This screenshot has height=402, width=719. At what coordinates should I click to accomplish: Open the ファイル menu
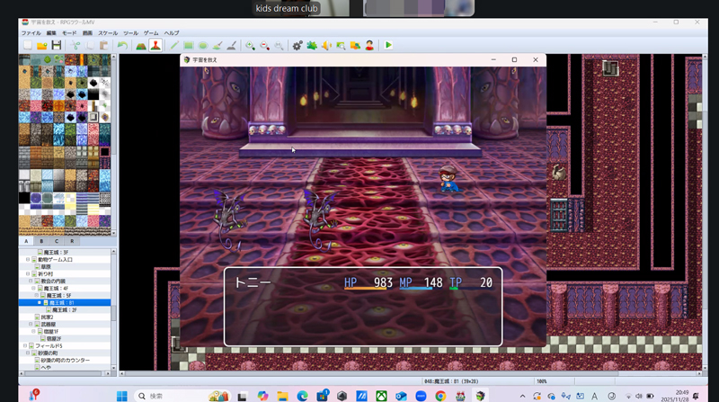[31, 32]
